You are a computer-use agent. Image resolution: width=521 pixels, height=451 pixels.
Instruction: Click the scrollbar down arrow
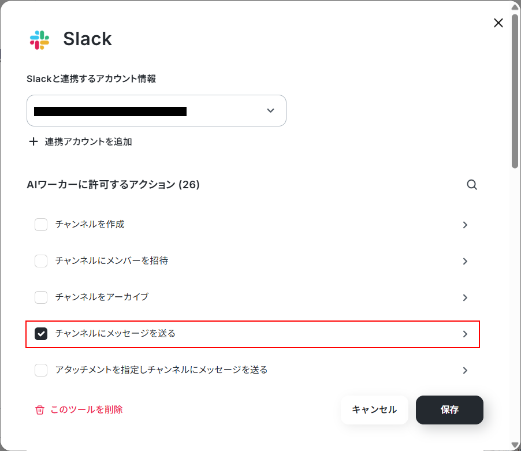515,445
